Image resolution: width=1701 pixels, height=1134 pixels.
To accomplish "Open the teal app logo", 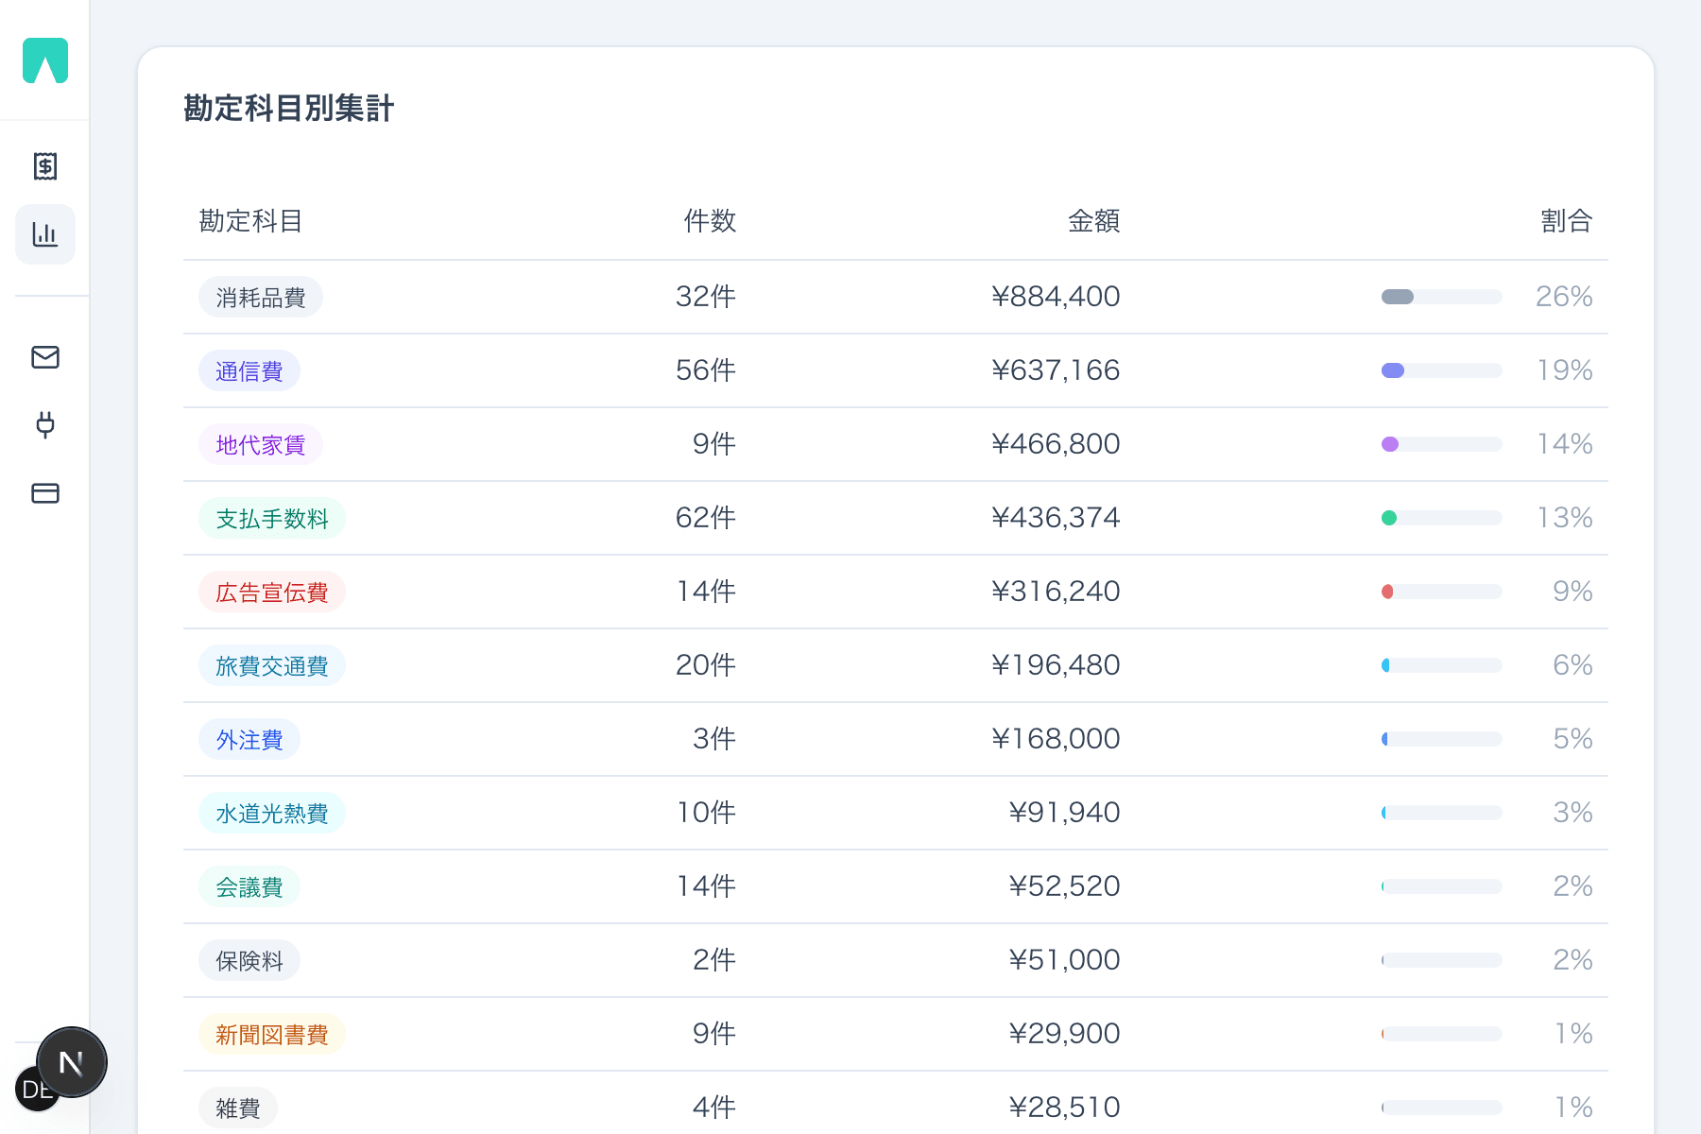I will point(44,60).
